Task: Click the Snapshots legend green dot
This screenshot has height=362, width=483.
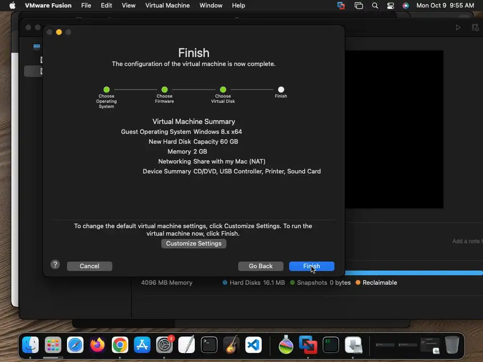Action: click(292, 283)
